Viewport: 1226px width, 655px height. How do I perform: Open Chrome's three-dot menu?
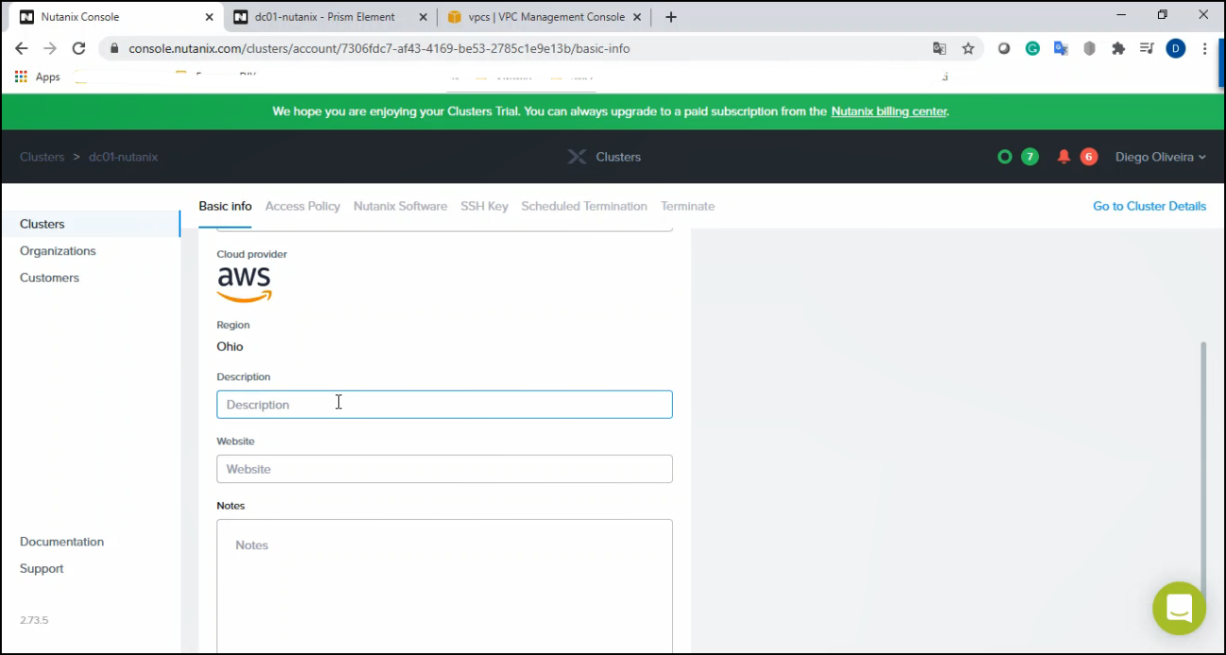[1205, 48]
